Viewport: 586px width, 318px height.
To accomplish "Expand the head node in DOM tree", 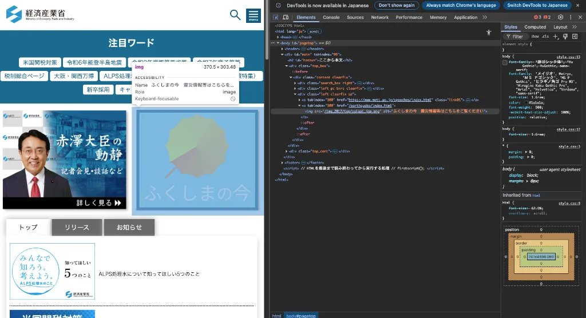I will coord(278,37).
